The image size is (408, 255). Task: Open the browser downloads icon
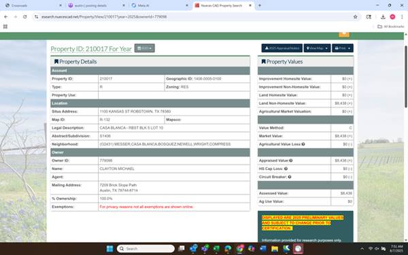point(383,16)
